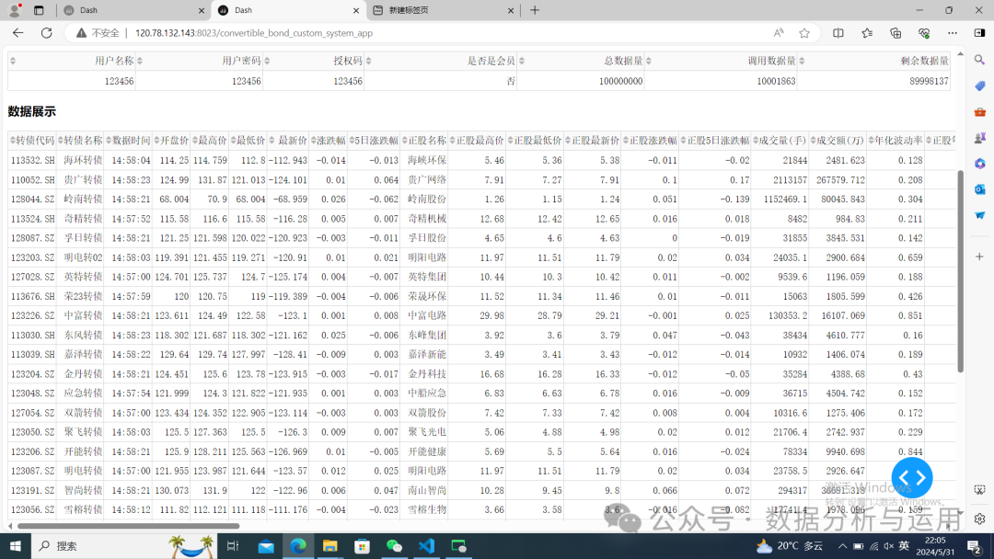
Task: Open Visual Studio Code from taskbar
Action: 426,546
